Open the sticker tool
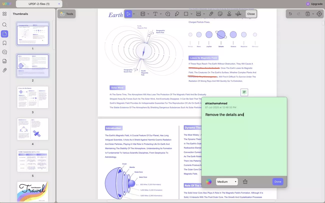The height and width of the screenshot is (203, 325). coord(220,14)
